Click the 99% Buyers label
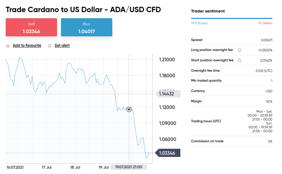 click(x=199, y=23)
